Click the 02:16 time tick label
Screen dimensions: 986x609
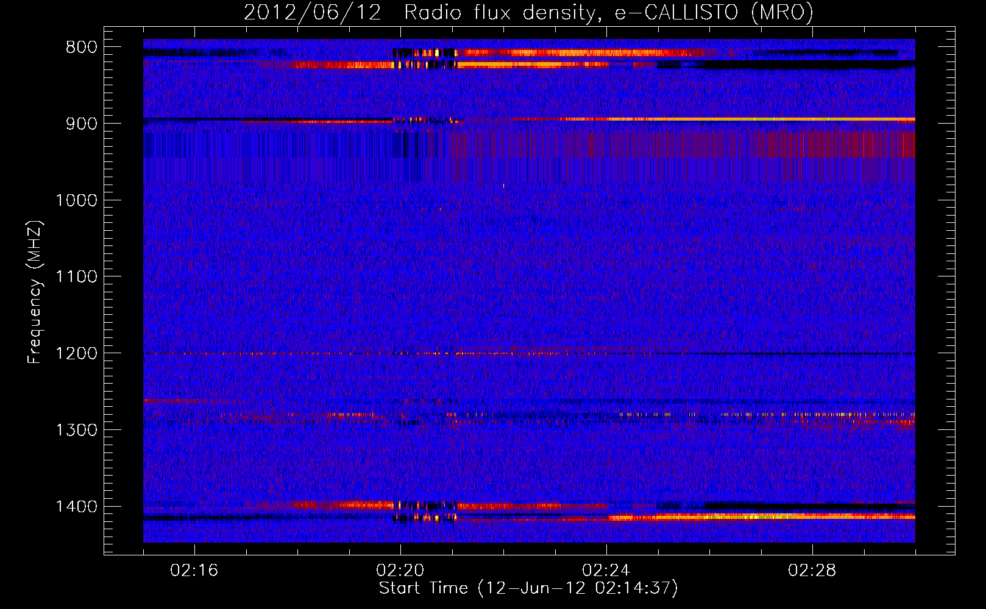pyautogui.click(x=194, y=571)
